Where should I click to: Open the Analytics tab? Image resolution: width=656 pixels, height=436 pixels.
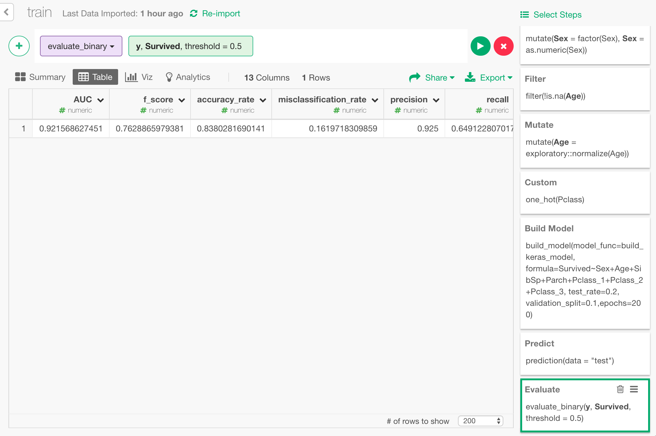pyautogui.click(x=188, y=77)
